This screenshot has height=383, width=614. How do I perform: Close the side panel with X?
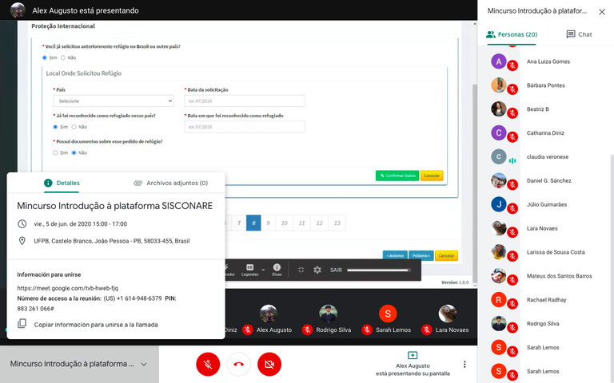pyautogui.click(x=602, y=12)
